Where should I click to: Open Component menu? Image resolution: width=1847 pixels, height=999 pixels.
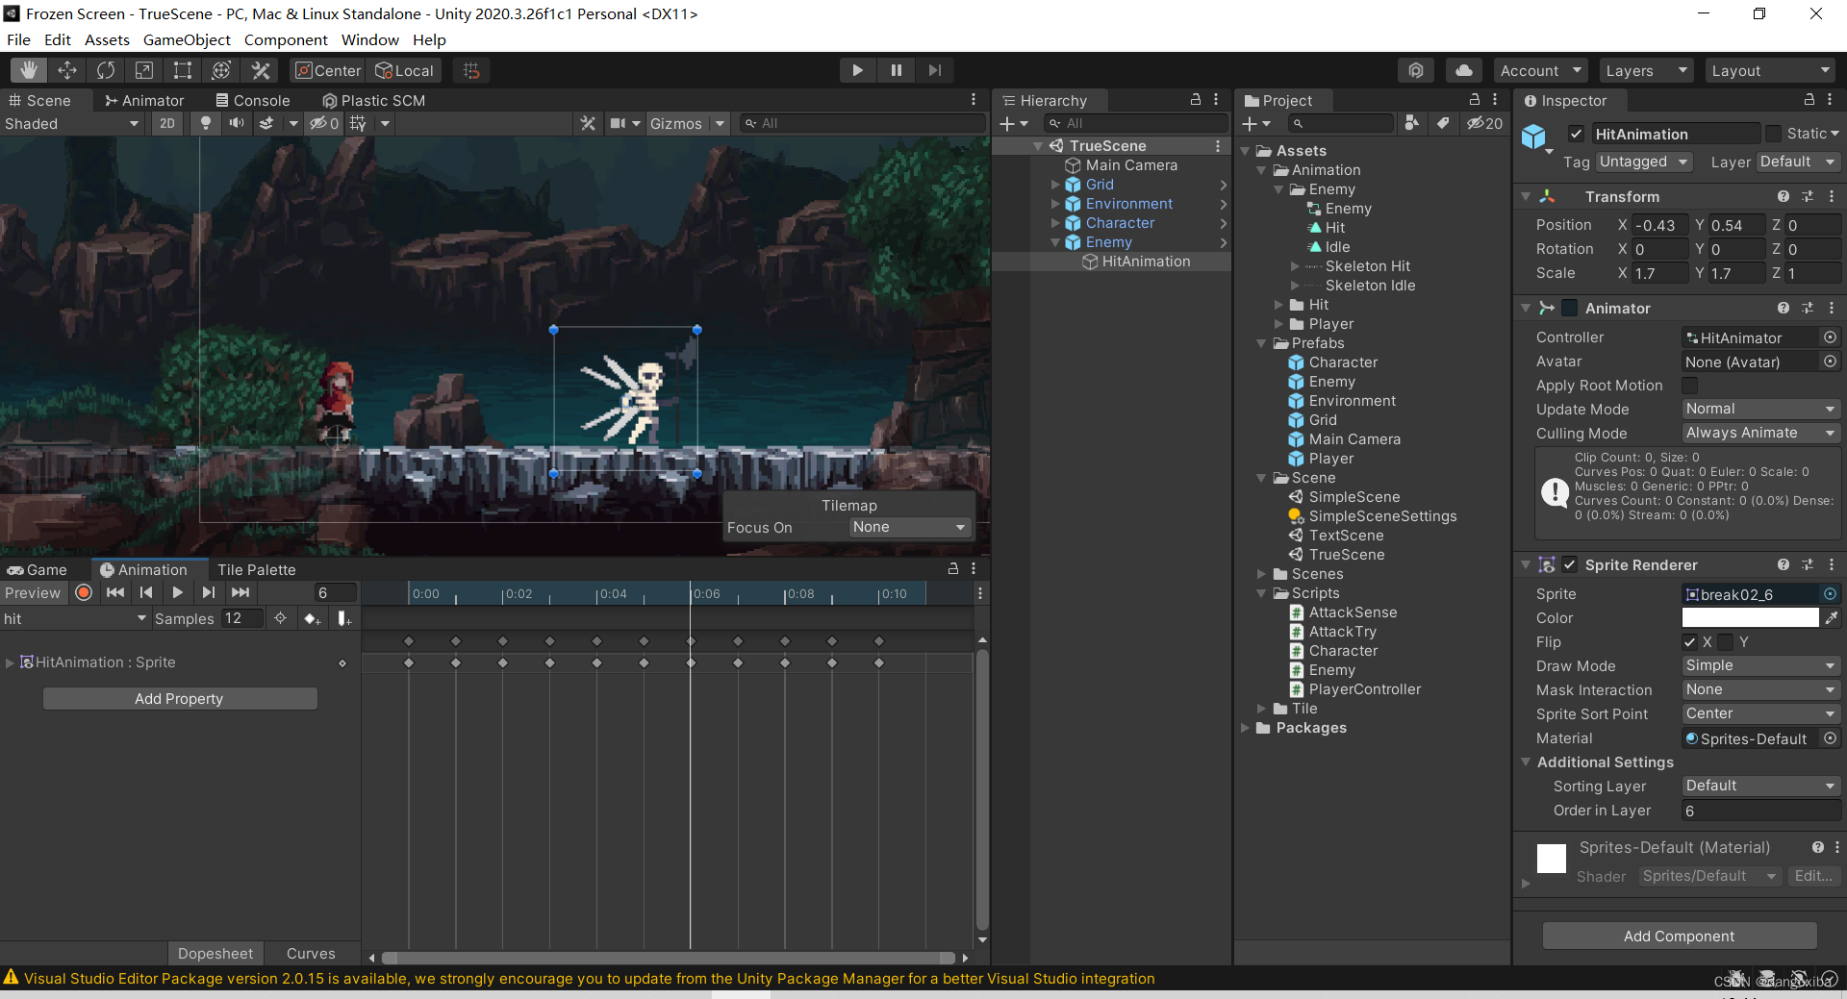tap(286, 39)
